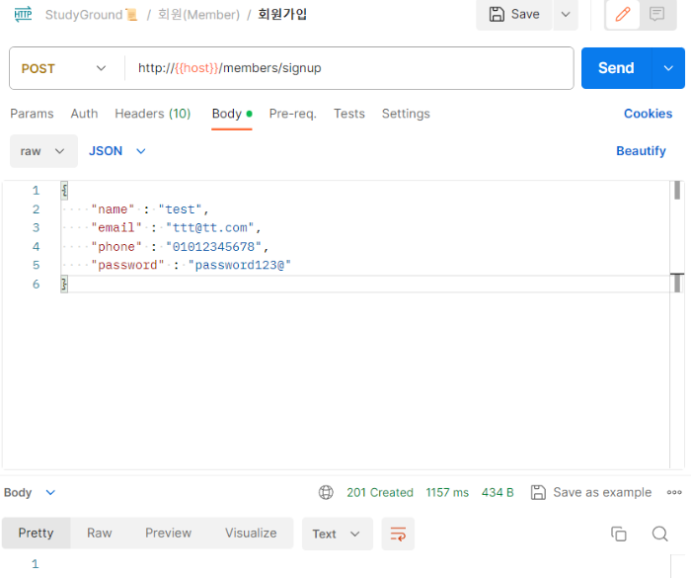Select the Preview response view
Image resolution: width=691 pixels, height=578 pixels.
click(169, 533)
